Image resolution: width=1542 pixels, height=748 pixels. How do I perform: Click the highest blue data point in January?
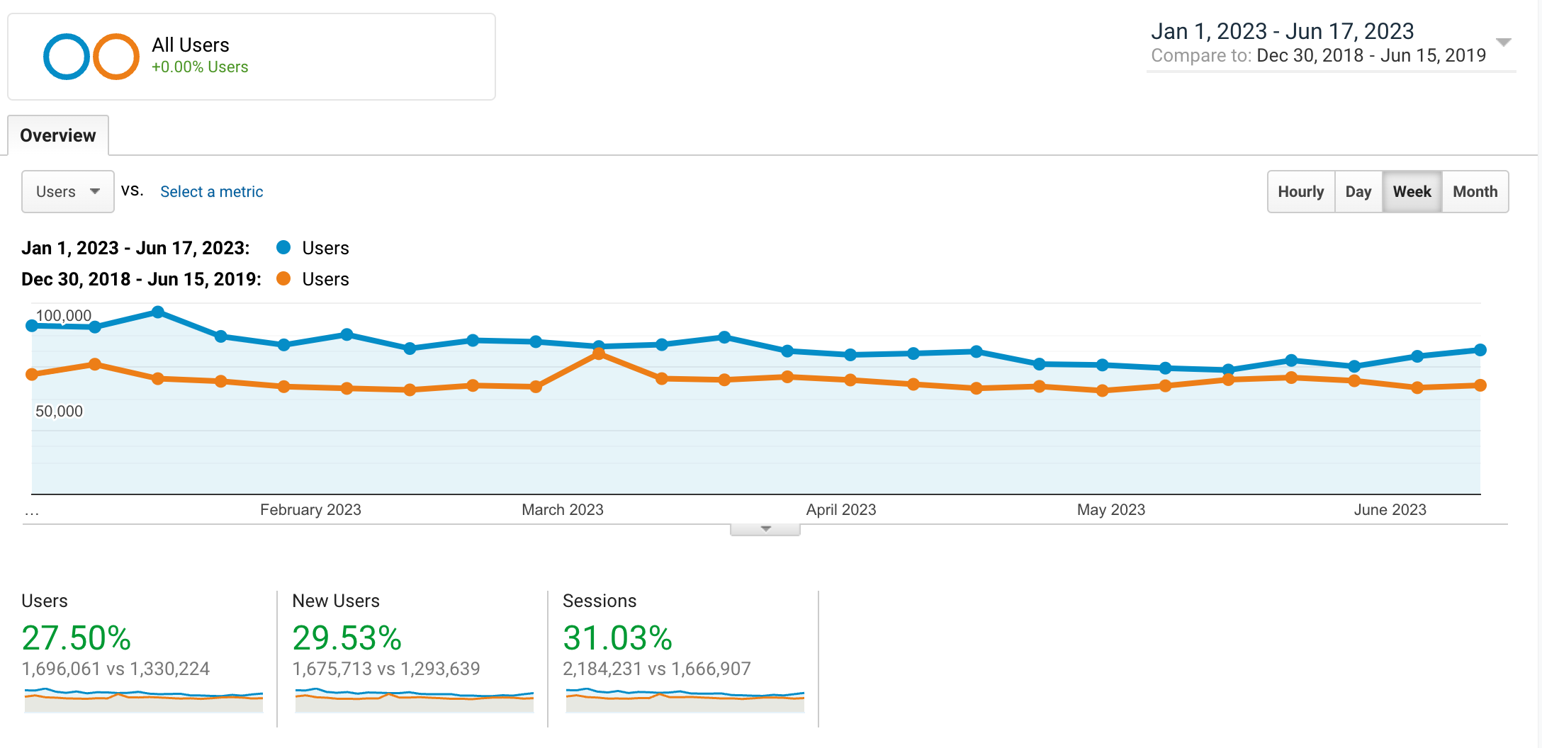(158, 312)
